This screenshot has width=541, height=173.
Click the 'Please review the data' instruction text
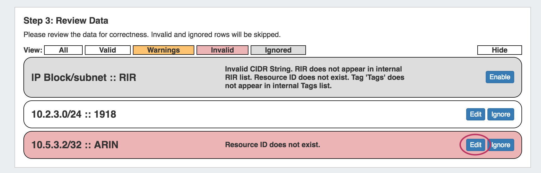coord(152,34)
